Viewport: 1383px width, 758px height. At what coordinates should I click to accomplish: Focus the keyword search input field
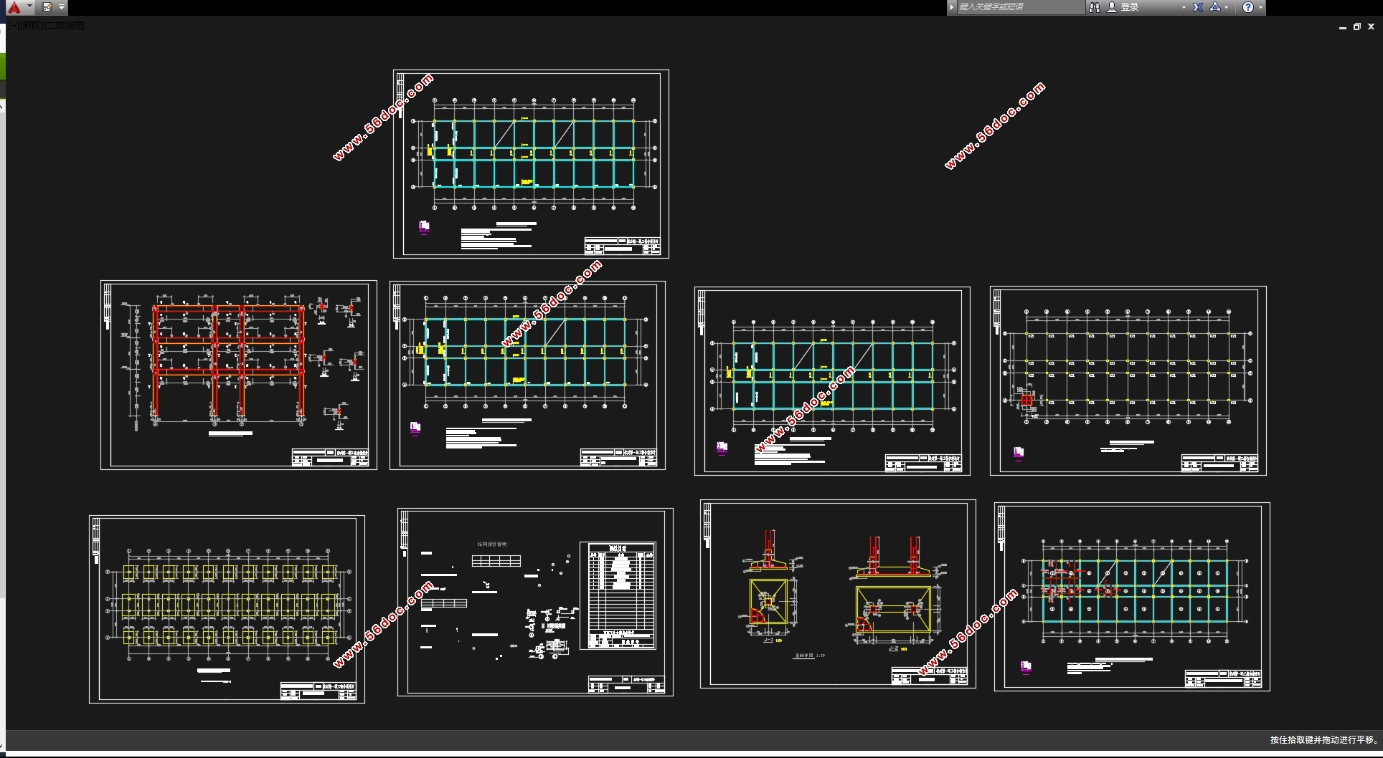click(x=1019, y=7)
